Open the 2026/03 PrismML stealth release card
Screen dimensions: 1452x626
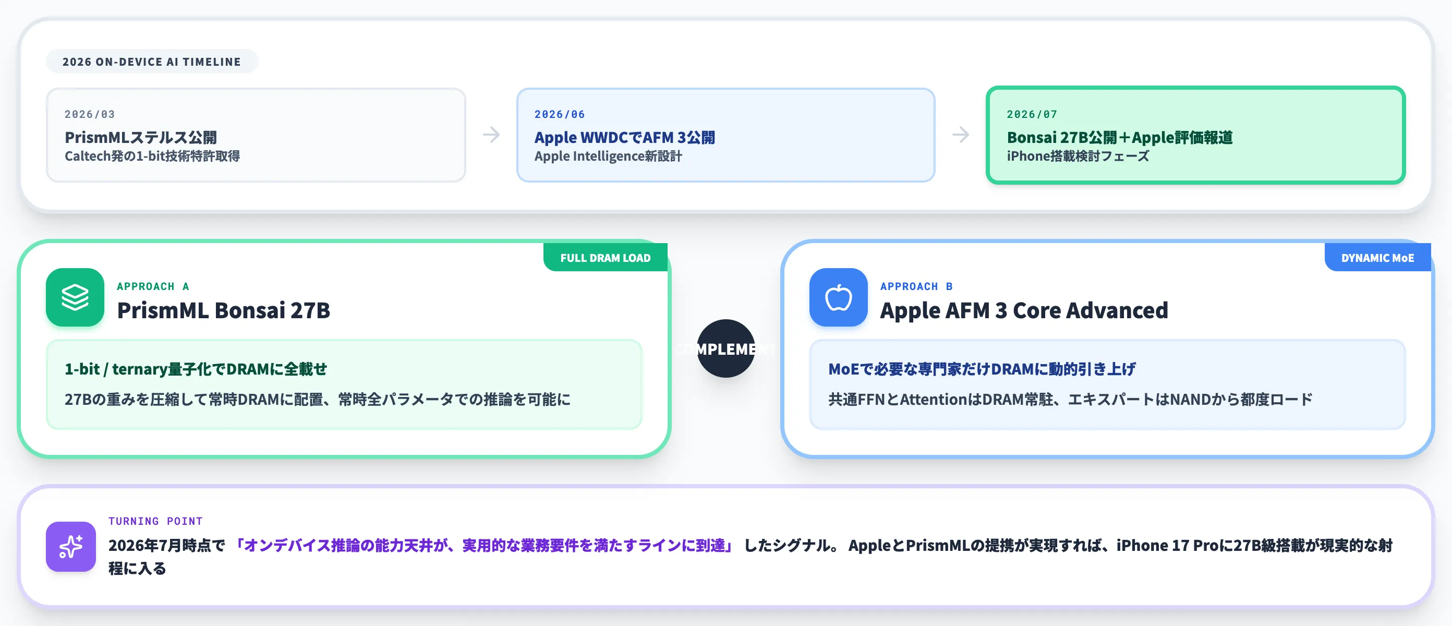(256, 135)
